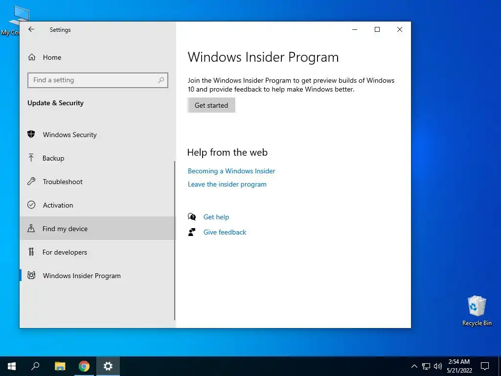Open the Windows Start menu
The width and height of the screenshot is (501, 376).
point(12,366)
